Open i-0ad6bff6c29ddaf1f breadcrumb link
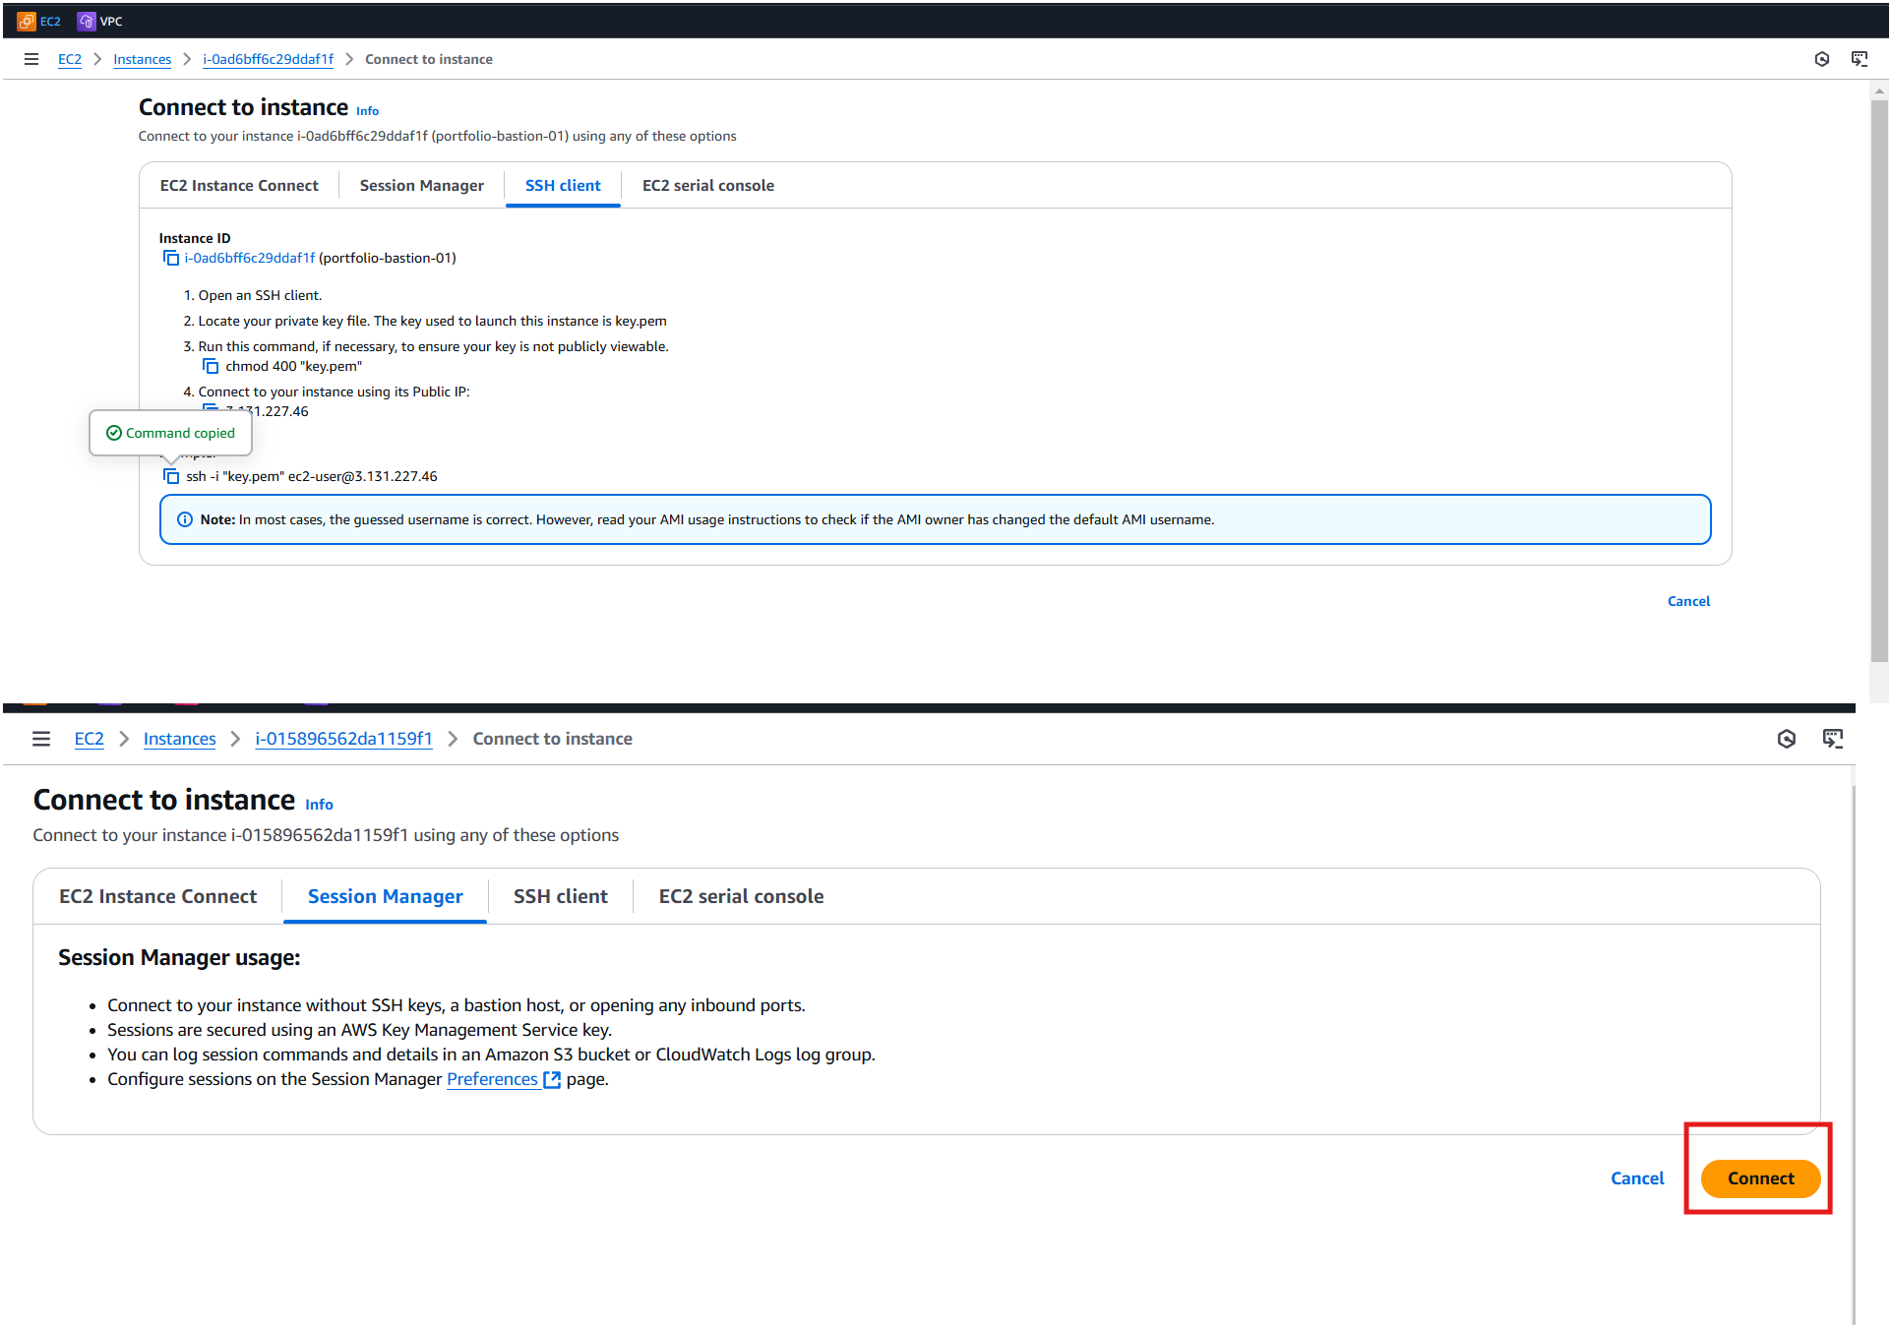Screen dimensions: 1891x1327 (268, 59)
